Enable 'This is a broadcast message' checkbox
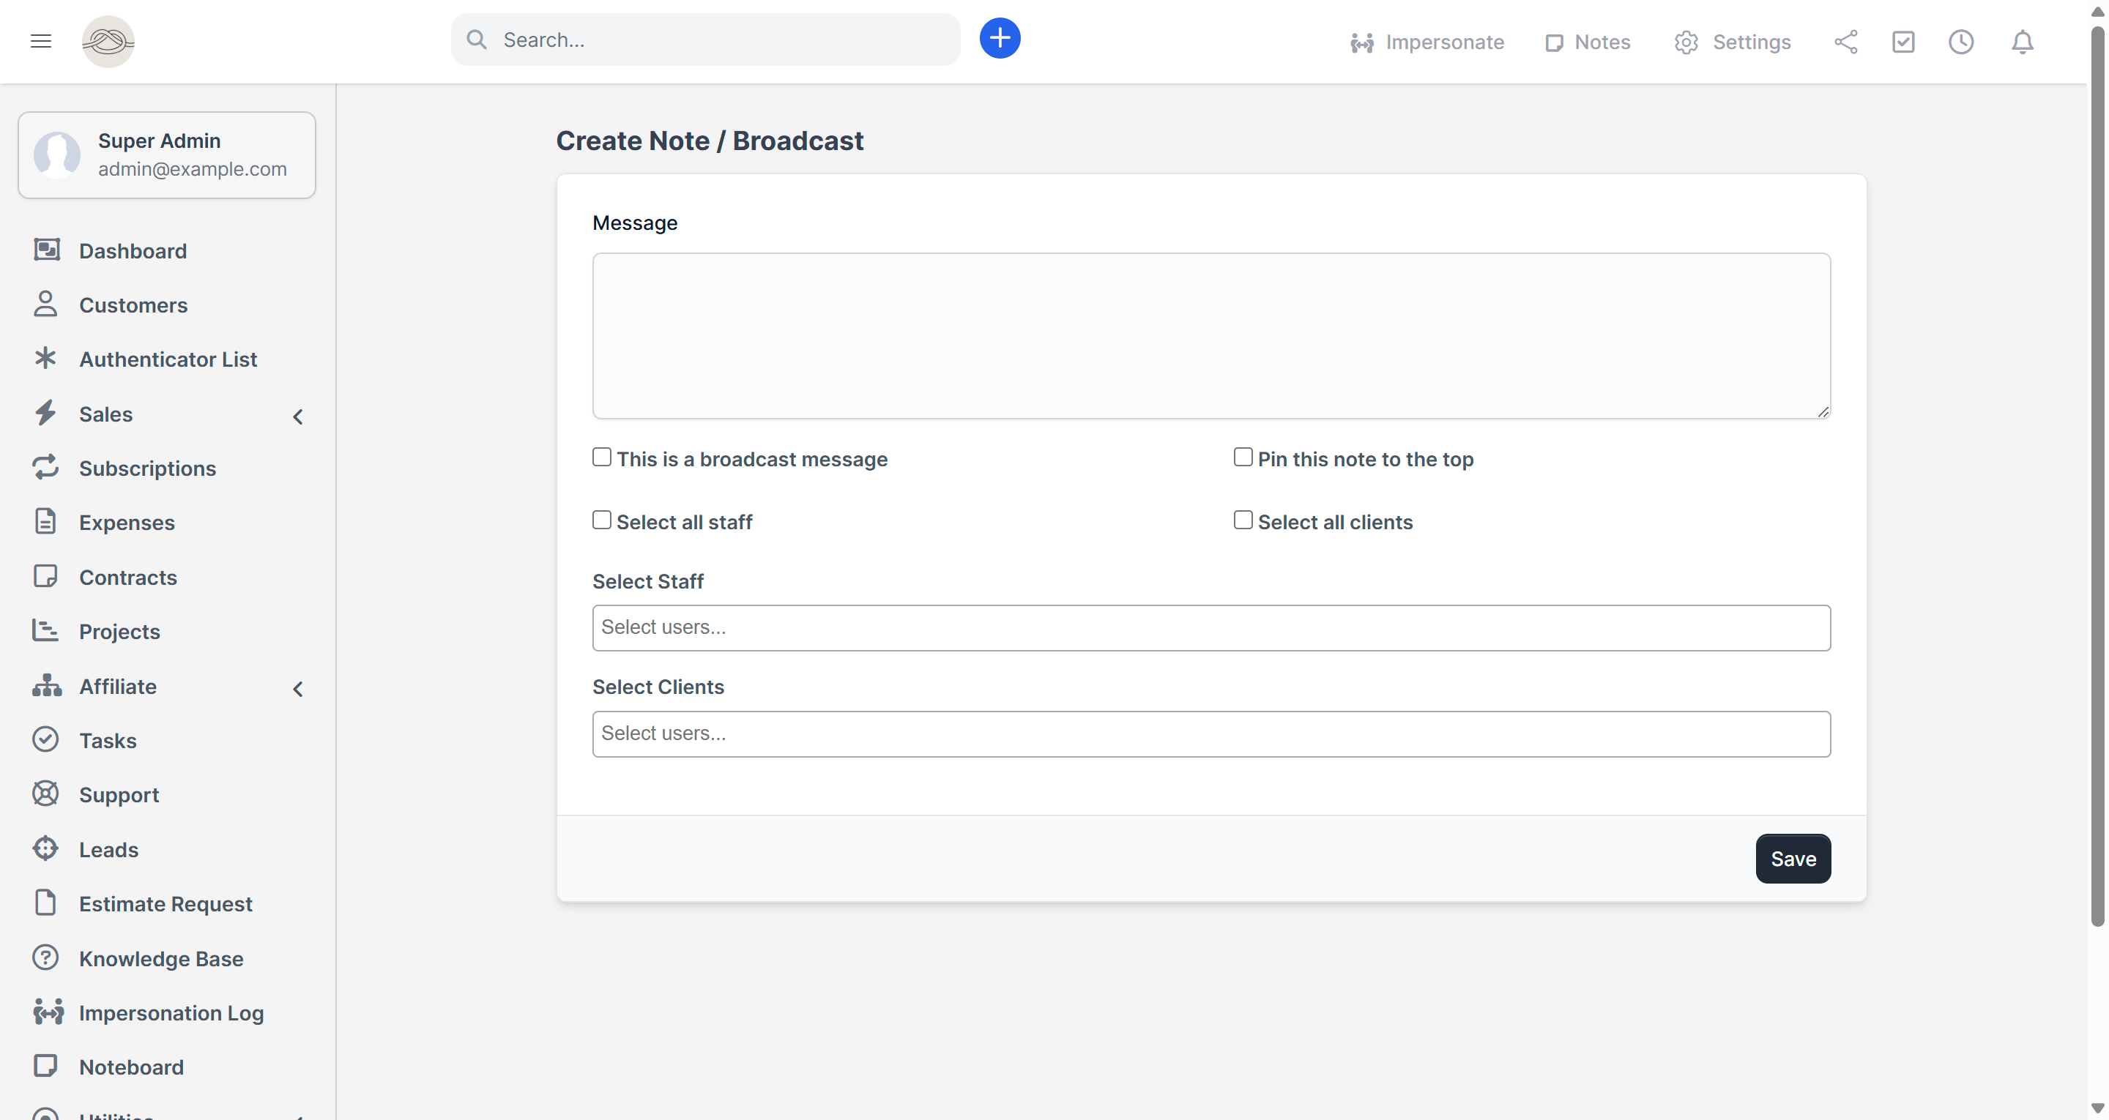2109x1120 pixels. click(602, 457)
